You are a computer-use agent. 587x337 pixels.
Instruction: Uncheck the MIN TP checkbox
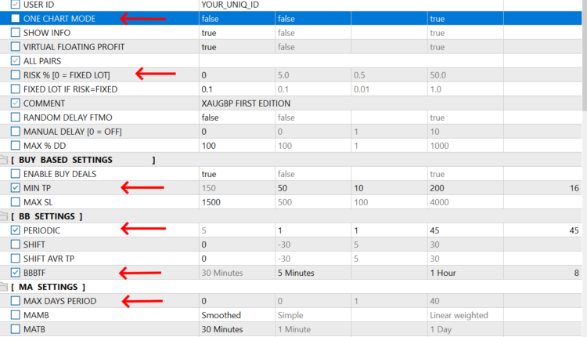coord(16,188)
